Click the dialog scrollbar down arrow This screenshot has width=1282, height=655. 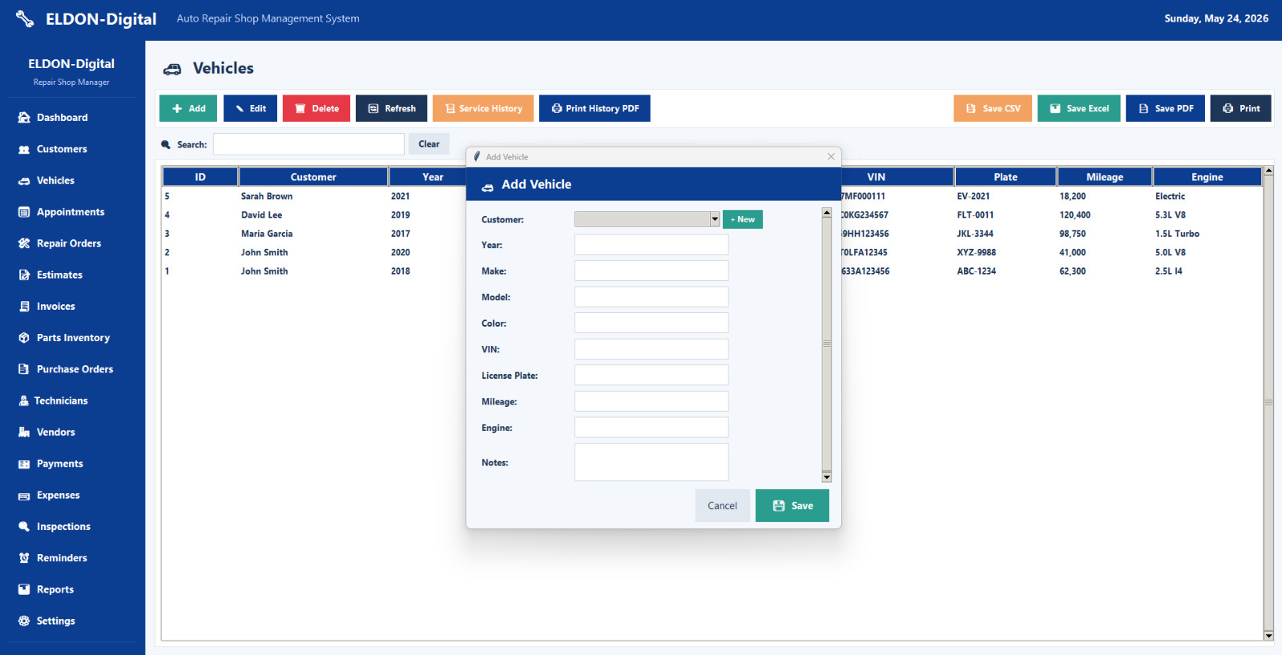tap(827, 477)
